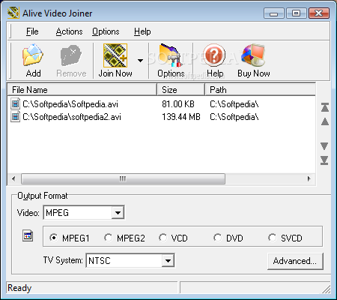Close the Alive Video Joiner window
The width and height of the screenshot is (337, 300).
tap(319, 13)
